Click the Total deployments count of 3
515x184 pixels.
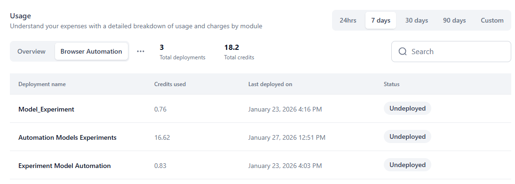pos(162,48)
